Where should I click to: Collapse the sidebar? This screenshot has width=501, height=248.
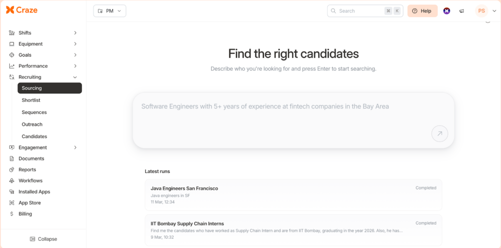coord(43,239)
